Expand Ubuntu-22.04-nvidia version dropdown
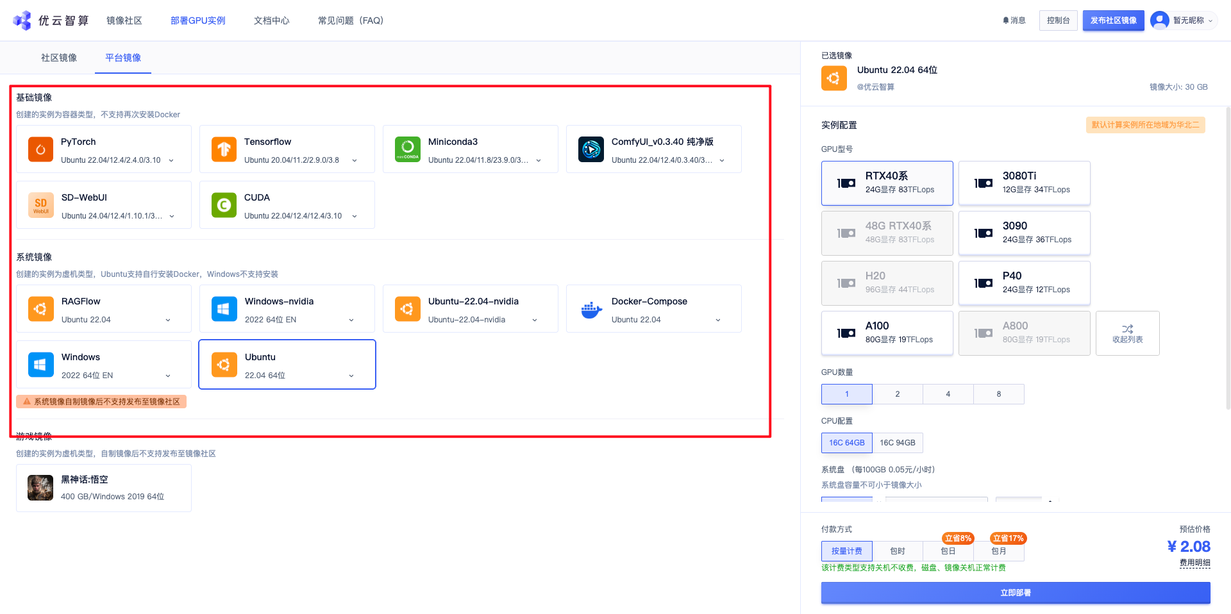Image resolution: width=1231 pixels, height=614 pixels. pyautogui.click(x=535, y=320)
